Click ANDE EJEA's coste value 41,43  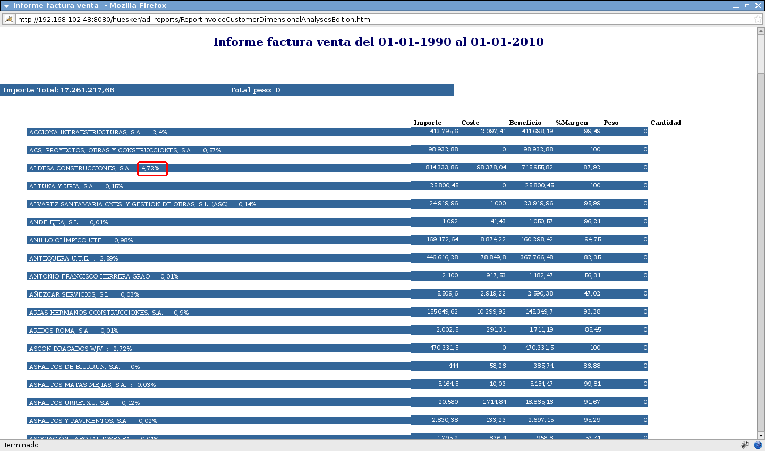click(x=498, y=221)
